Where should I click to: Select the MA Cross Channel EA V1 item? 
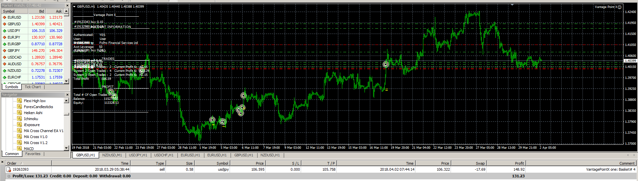43,131
